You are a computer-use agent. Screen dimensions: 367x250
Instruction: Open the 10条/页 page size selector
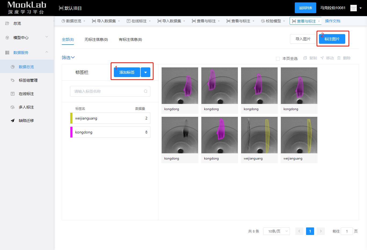click(277, 231)
